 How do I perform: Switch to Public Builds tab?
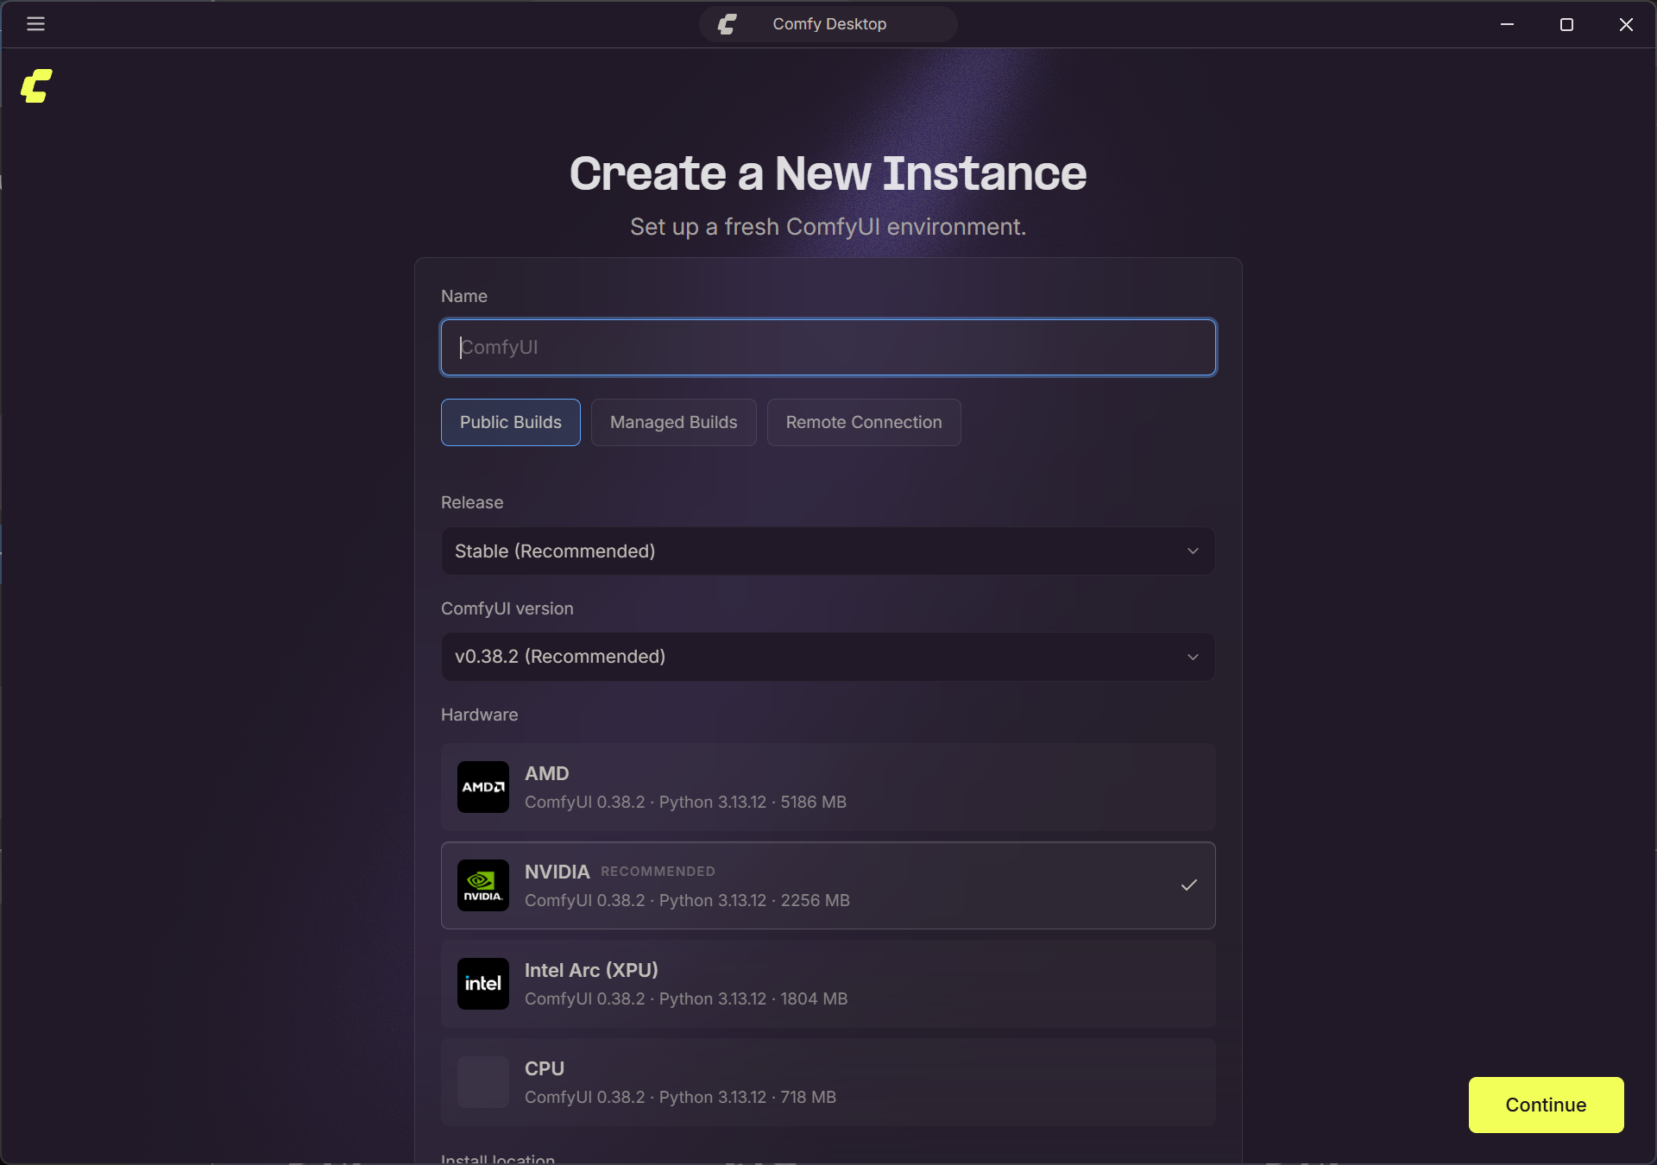511,422
